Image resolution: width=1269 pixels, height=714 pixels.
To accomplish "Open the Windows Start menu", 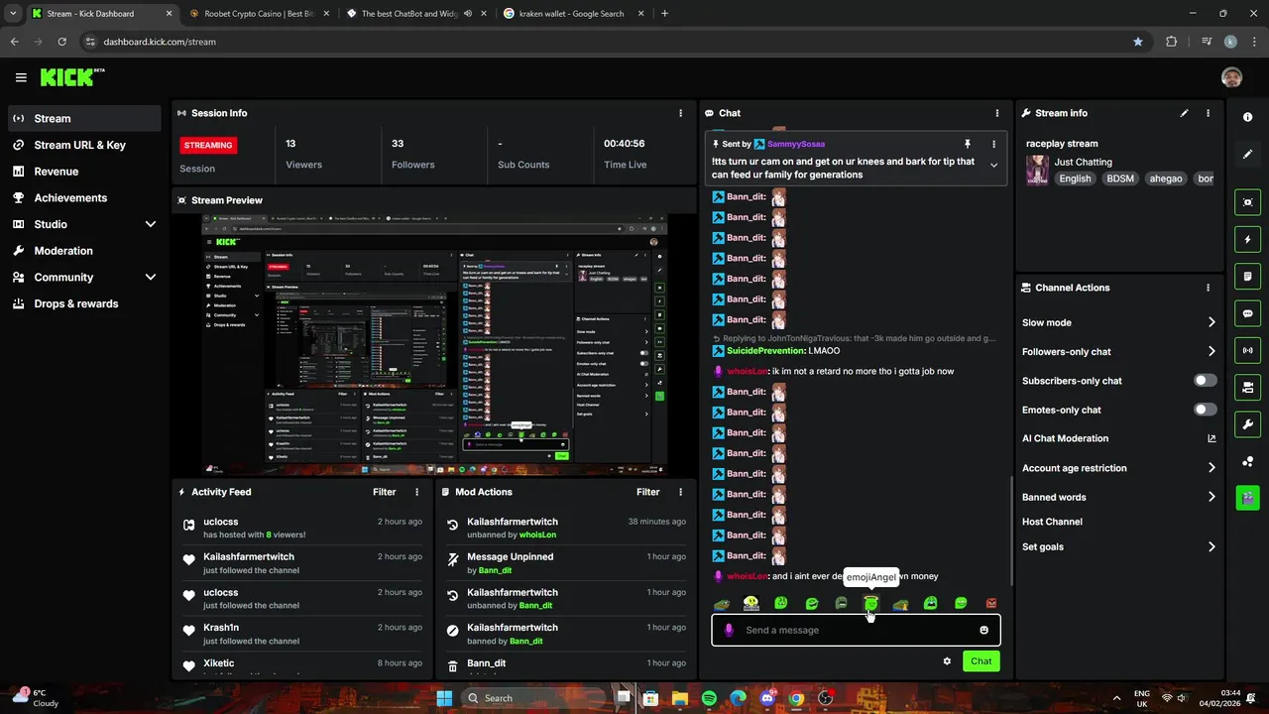I will 444,698.
